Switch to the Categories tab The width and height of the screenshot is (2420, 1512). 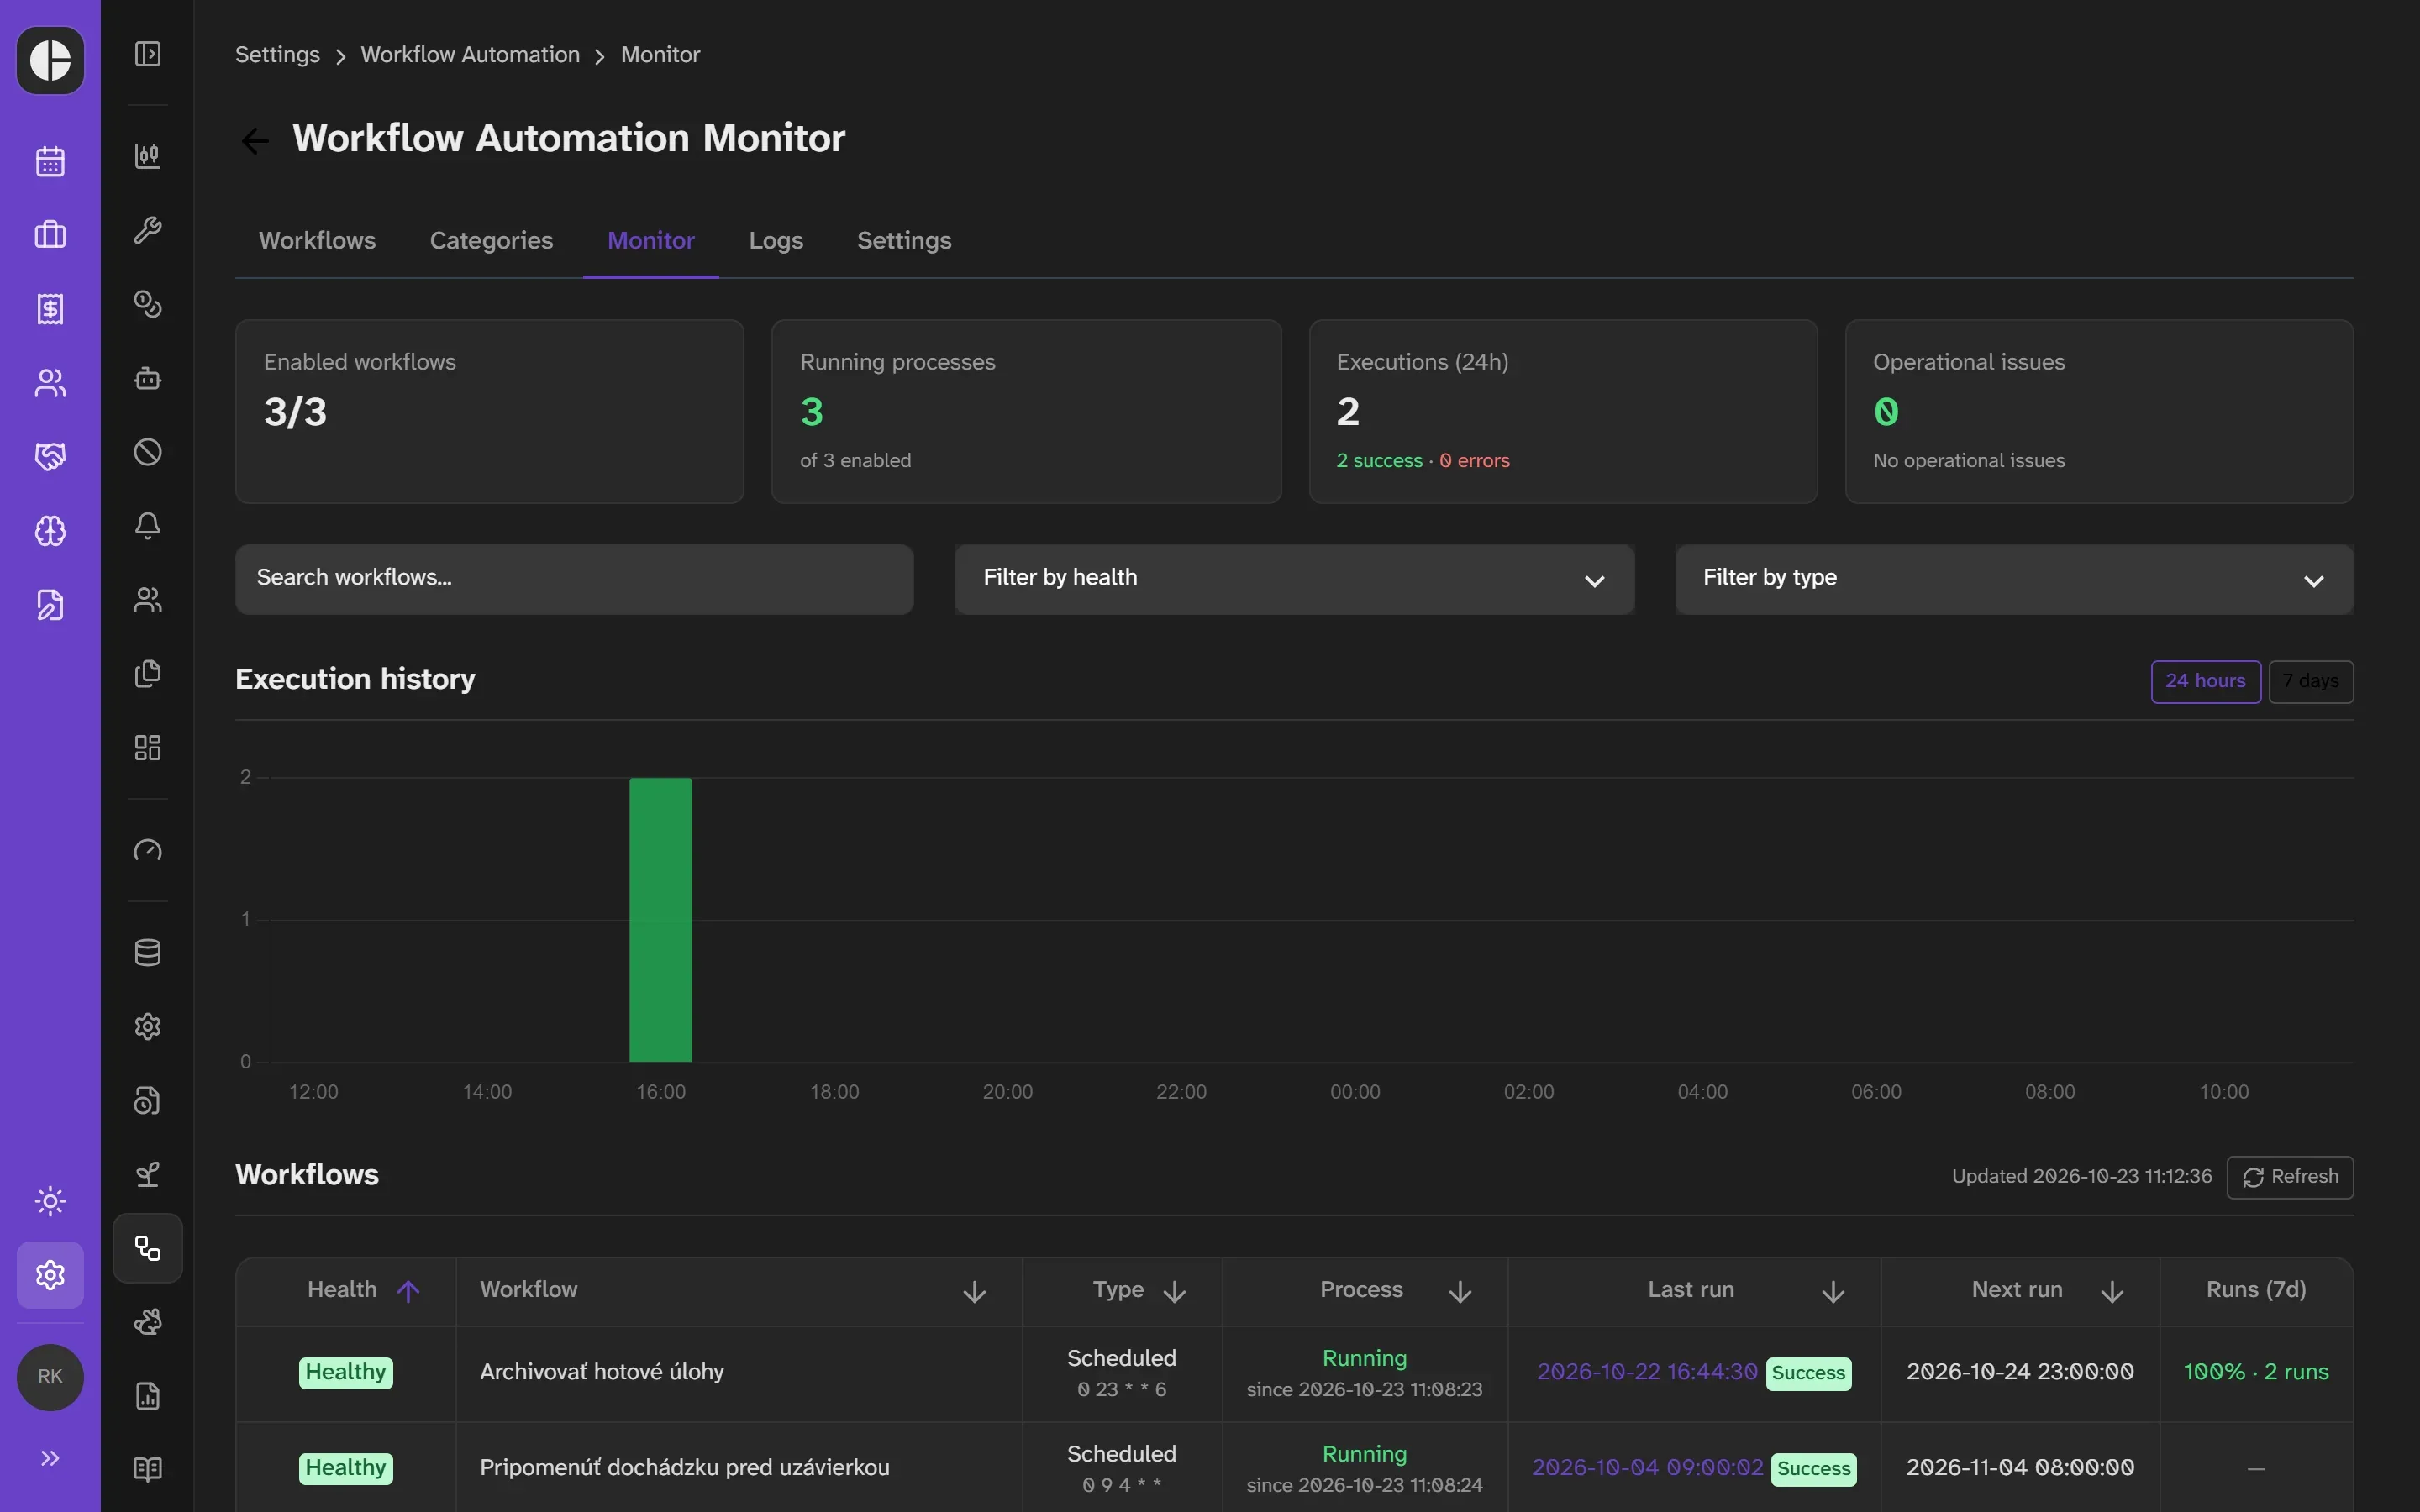point(491,241)
